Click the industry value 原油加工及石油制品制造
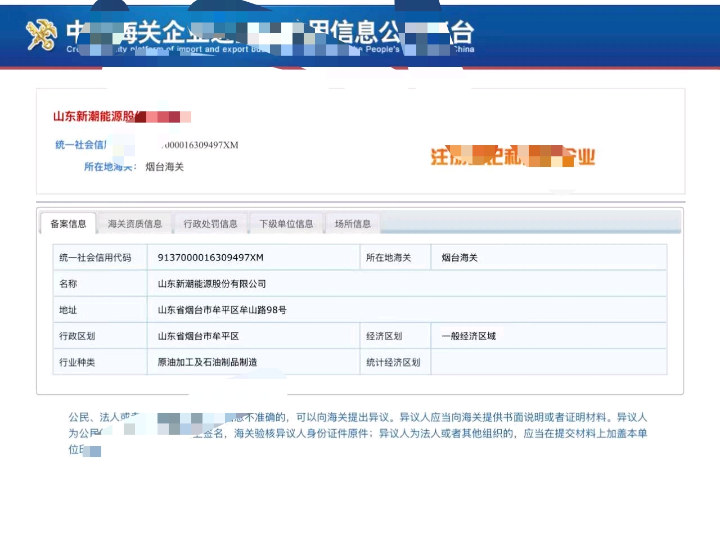 coord(208,362)
